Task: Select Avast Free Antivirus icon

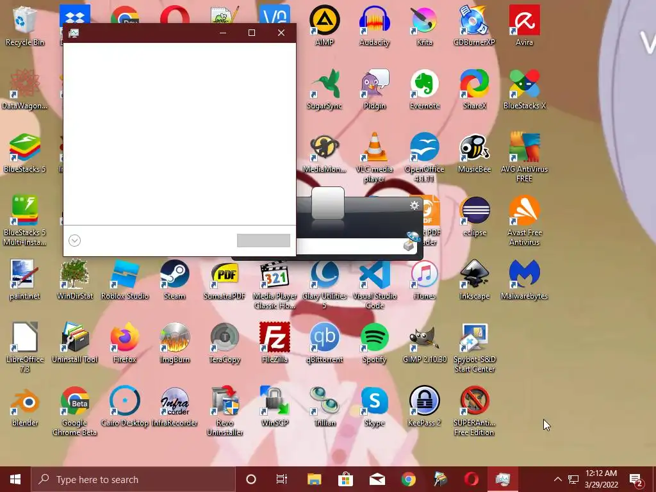Action: [524, 221]
